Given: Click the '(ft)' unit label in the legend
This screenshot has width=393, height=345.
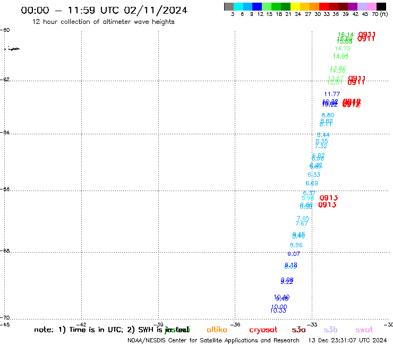Looking at the screenshot, I should (384, 14).
